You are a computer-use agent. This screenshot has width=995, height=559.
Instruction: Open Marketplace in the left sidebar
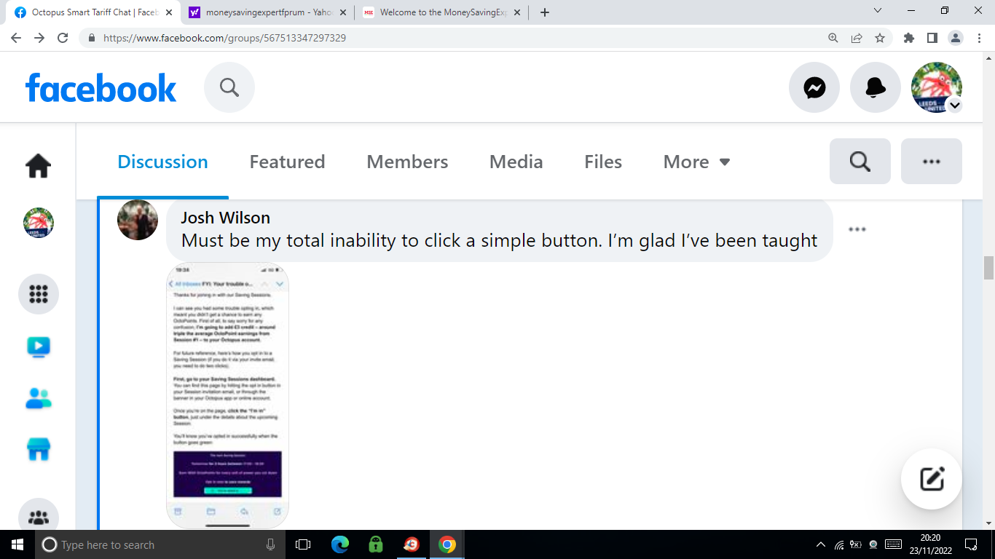(39, 449)
